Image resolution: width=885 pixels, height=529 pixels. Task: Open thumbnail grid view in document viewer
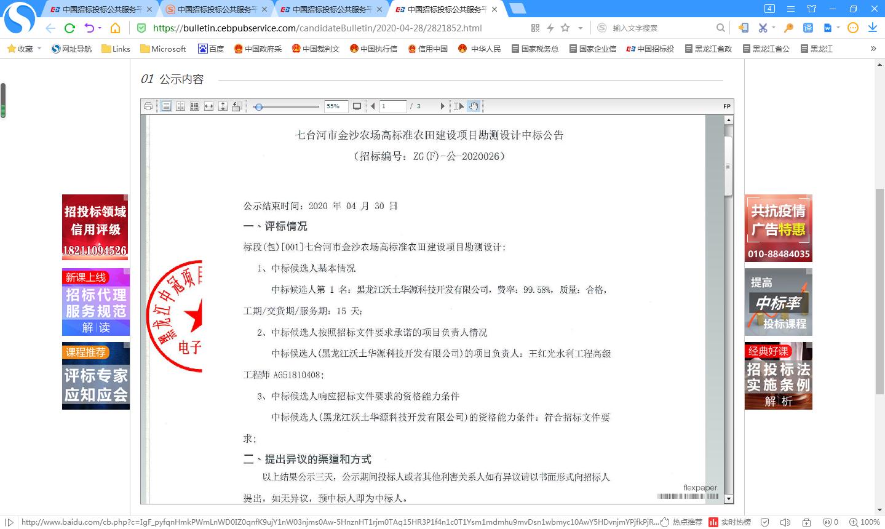click(x=194, y=106)
